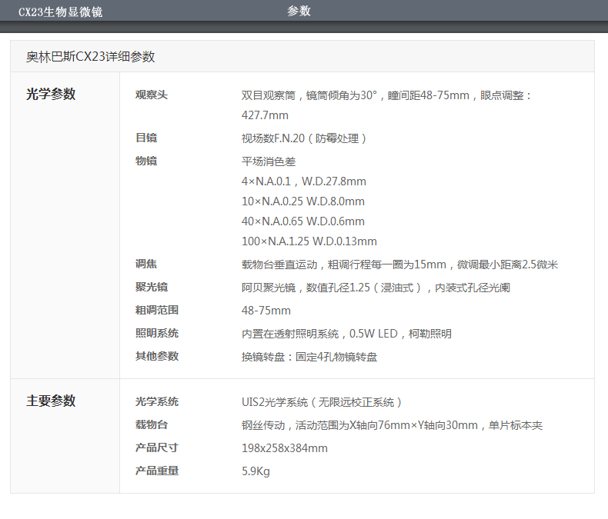
Task: Select the text 视场数F.N.20（防霉处理）
Action: click(x=305, y=138)
